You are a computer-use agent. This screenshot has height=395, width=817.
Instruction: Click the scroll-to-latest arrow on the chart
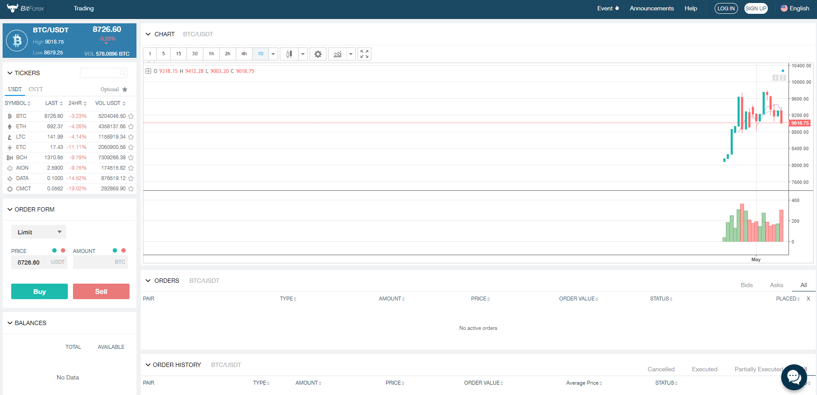point(776,78)
